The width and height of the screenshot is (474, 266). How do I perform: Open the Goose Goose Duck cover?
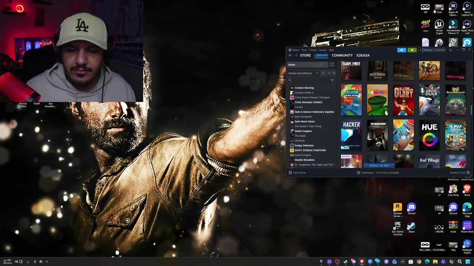(x=429, y=100)
